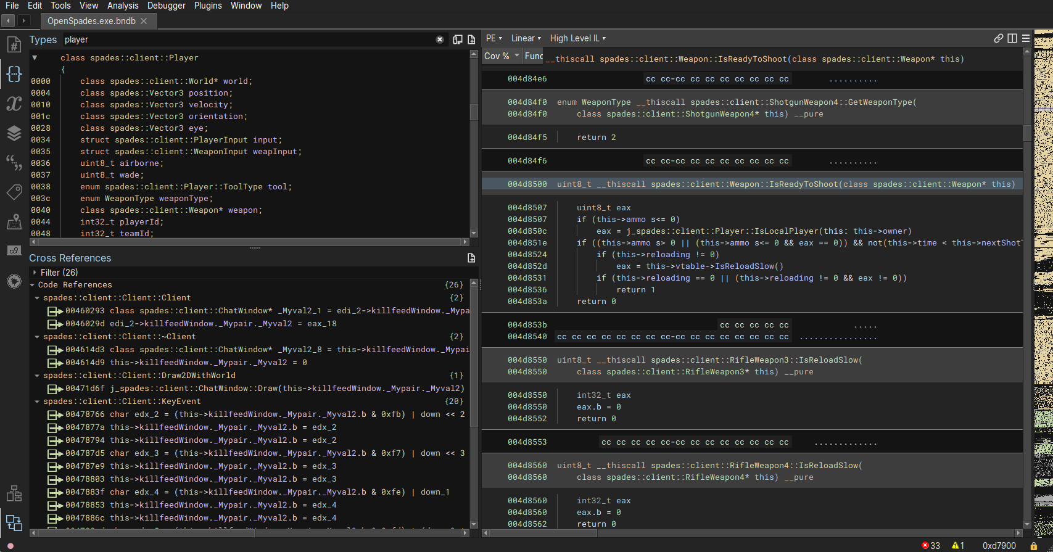
Task: Open the chain-link laptop sidebar panel
Action: (14, 251)
